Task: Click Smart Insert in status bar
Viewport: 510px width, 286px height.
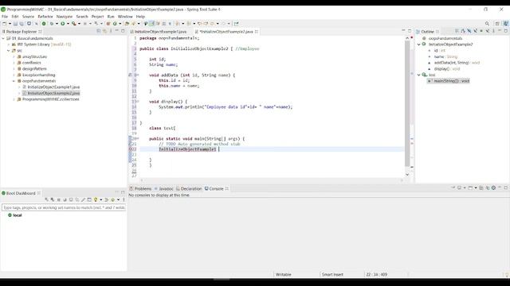Action: 332,275
